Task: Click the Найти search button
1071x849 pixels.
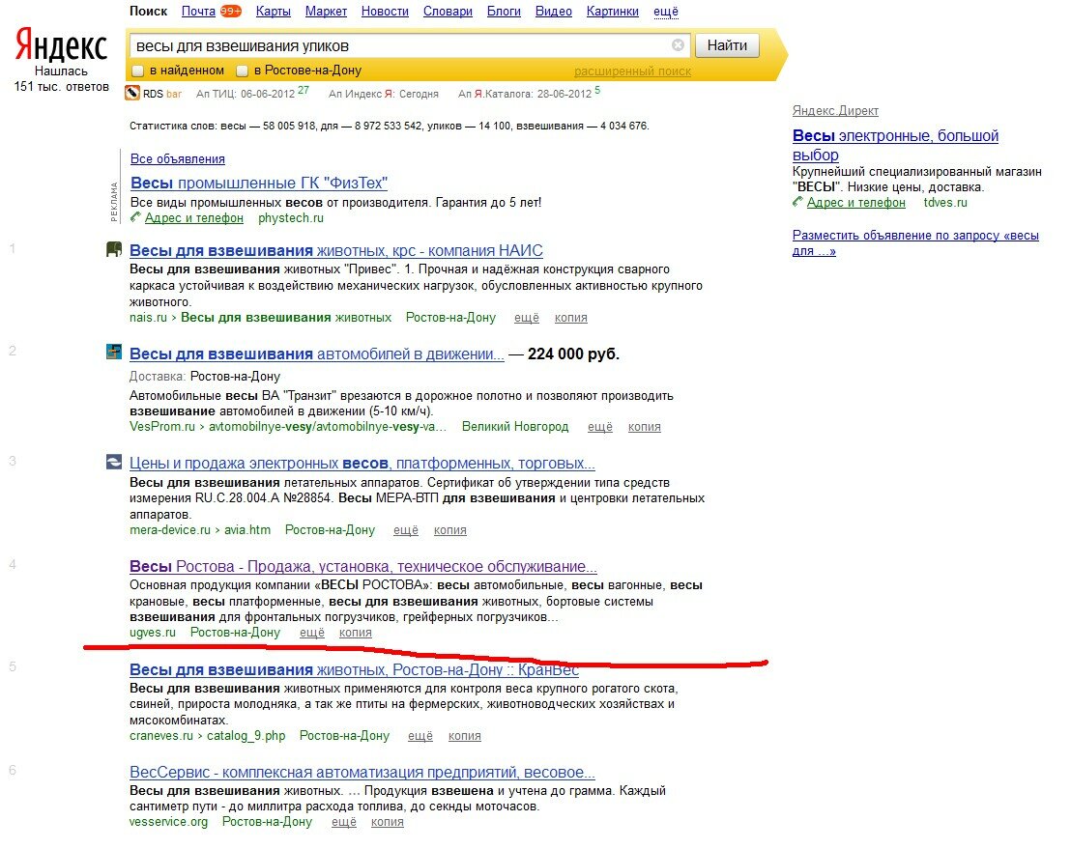Action: [727, 45]
